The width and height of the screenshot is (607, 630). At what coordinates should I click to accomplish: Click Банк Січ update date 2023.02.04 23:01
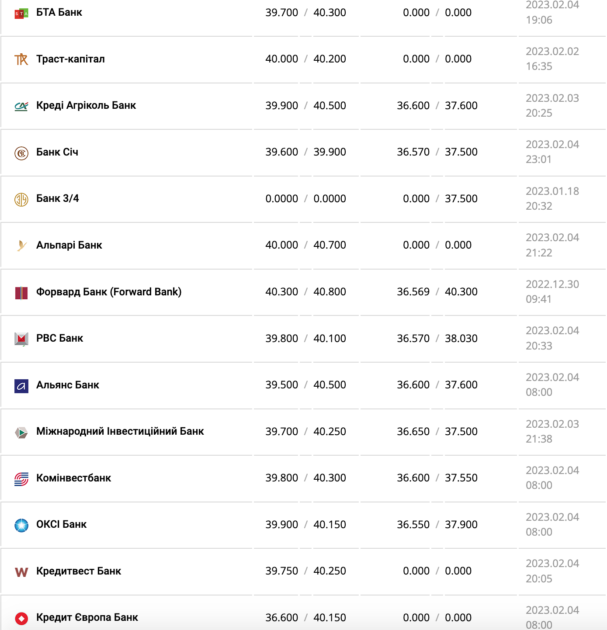552,152
